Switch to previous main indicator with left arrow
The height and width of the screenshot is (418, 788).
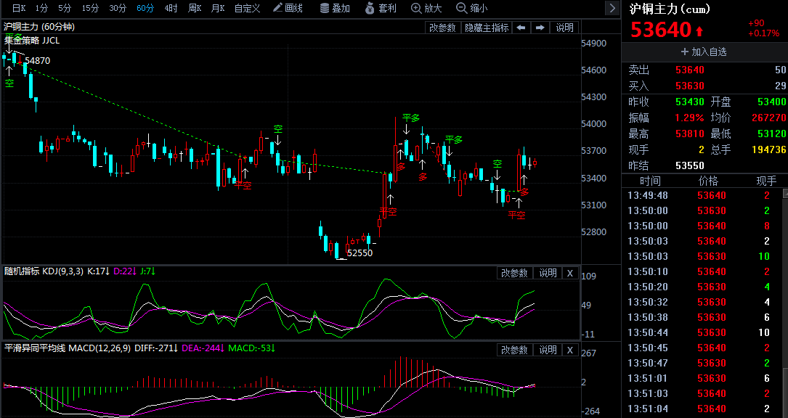tap(521, 28)
